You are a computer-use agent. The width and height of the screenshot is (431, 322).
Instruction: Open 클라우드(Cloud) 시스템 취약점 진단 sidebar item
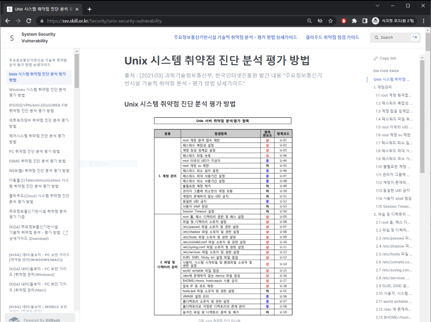click(x=39, y=198)
